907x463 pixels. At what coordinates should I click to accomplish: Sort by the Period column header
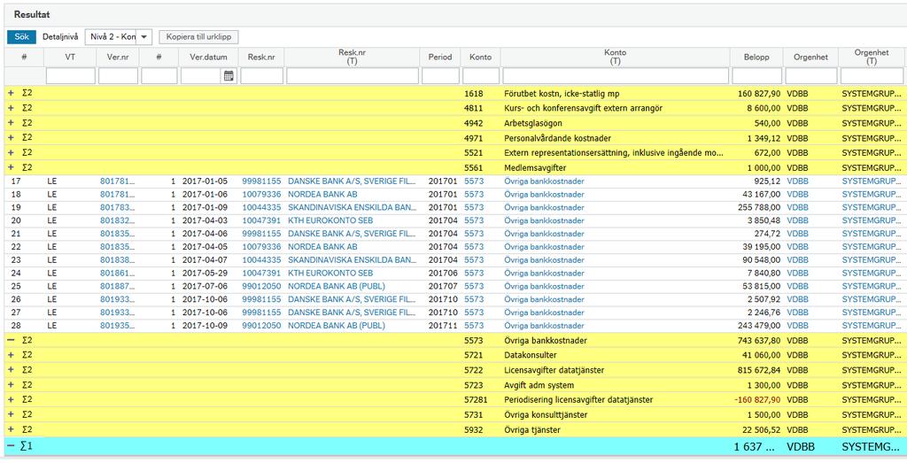440,58
